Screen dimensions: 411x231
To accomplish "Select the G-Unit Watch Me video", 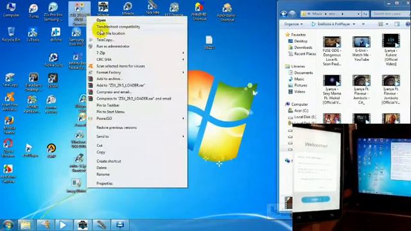I will point(362,49).
